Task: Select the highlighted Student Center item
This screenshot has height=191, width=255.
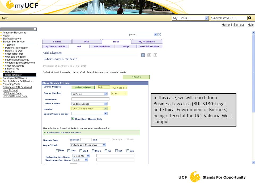Action: (x=19, y=75)
